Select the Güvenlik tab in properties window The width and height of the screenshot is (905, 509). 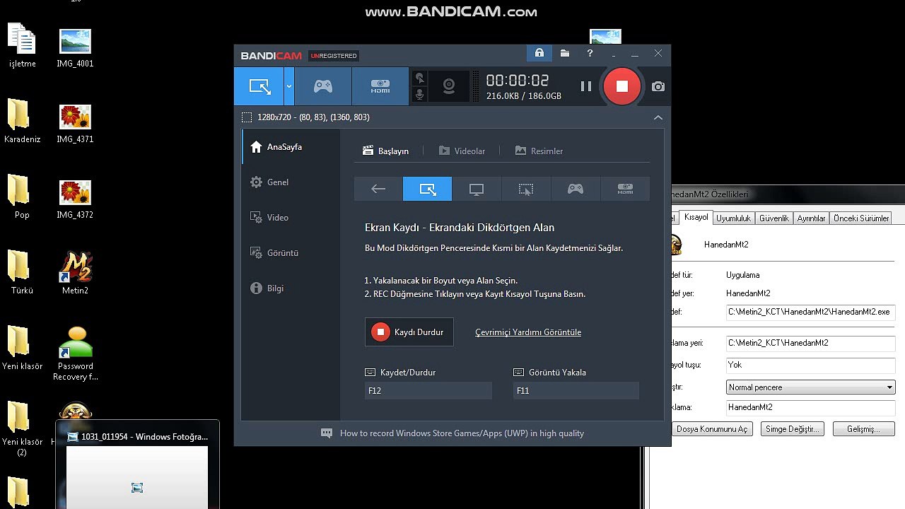tap(773, 218)
